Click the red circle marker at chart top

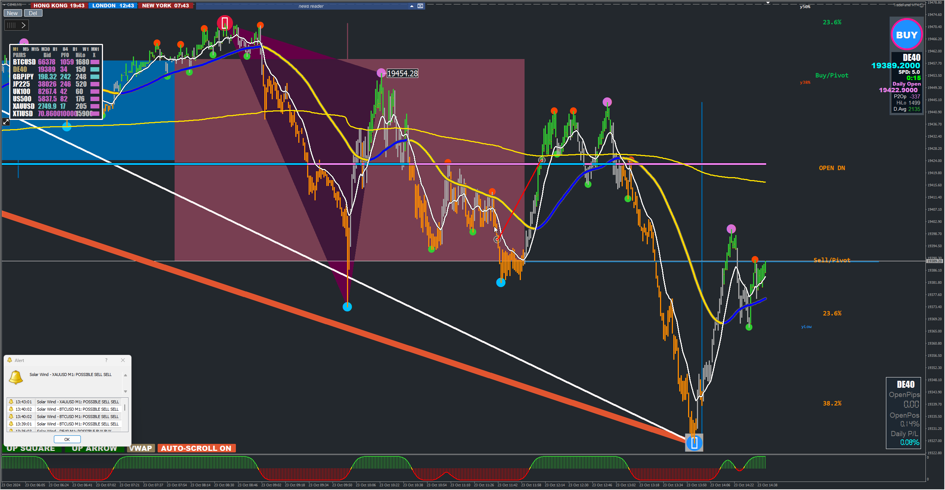point(224,23)
